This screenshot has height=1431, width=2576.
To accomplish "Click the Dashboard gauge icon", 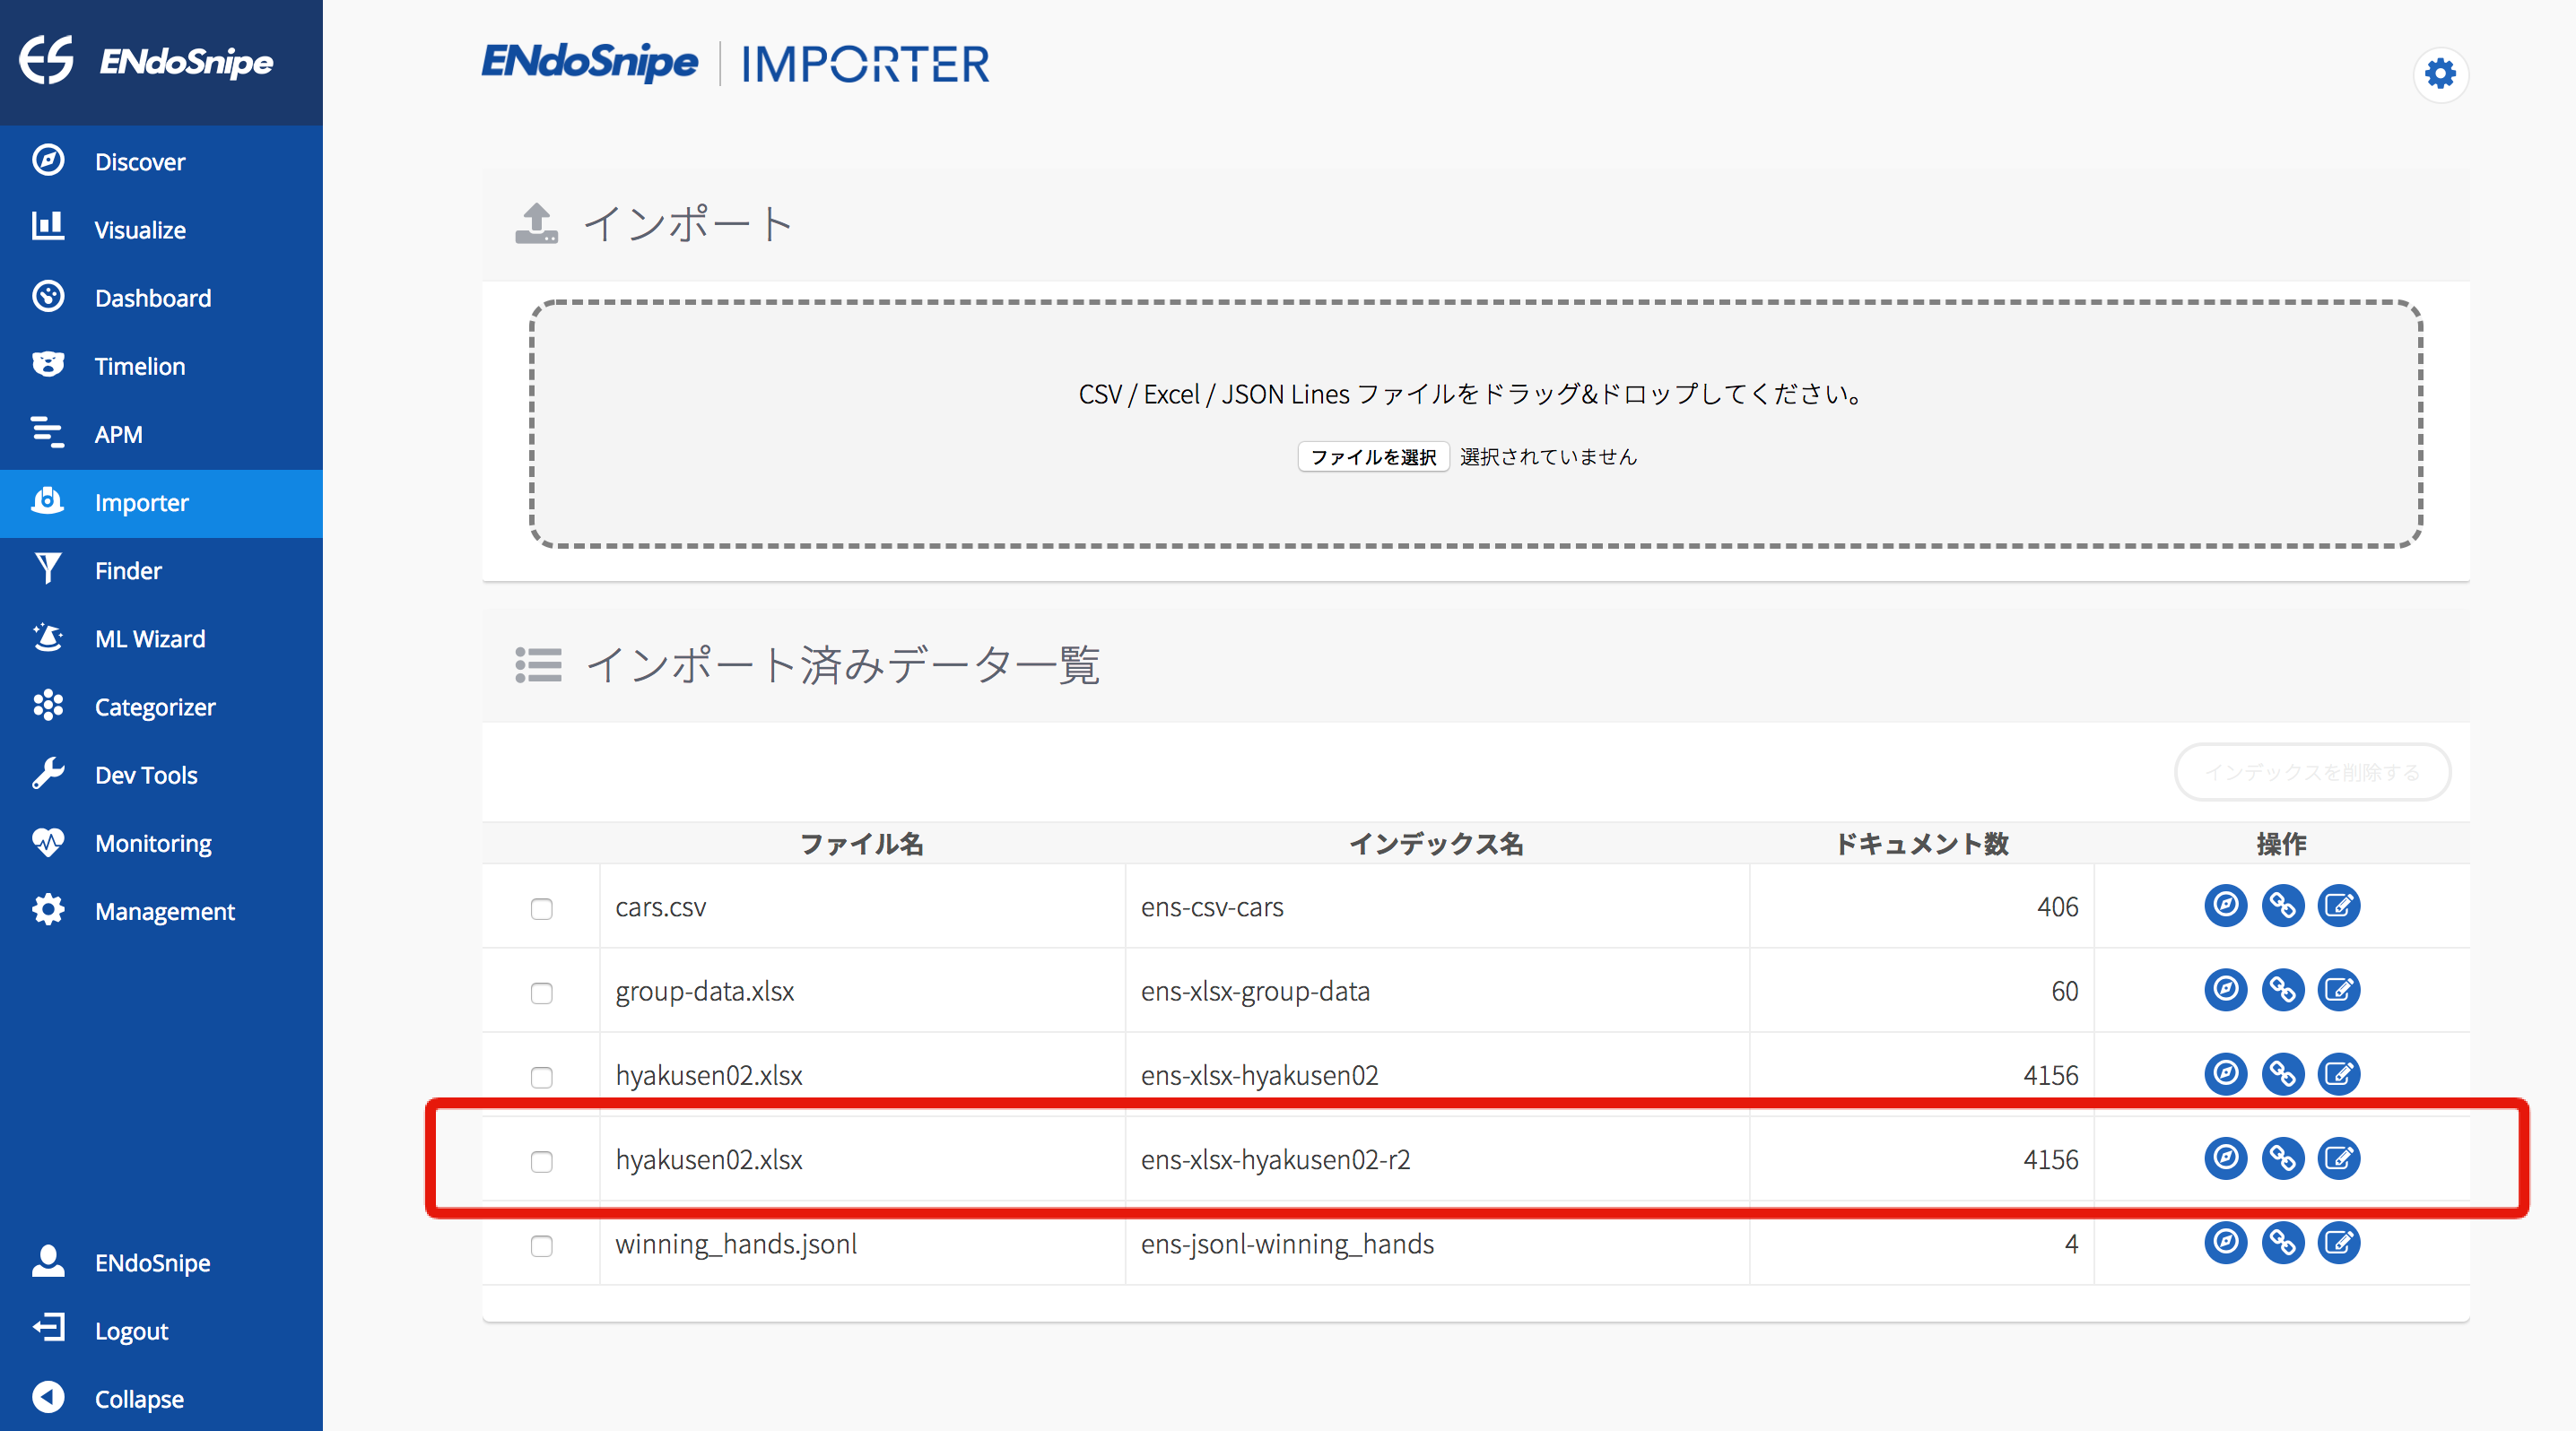I will click(48, 297).
